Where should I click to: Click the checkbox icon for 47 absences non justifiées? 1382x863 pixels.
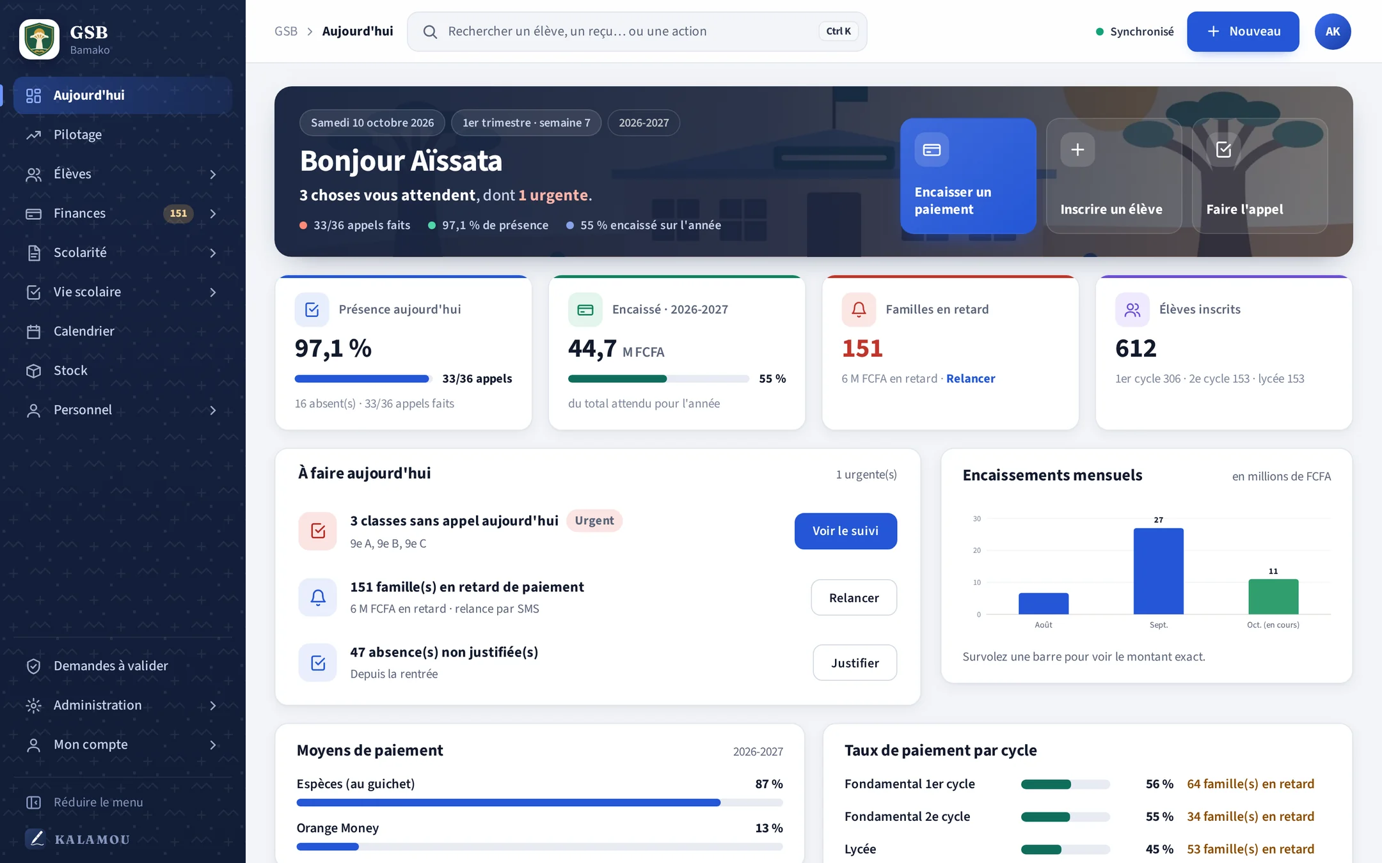(317, 663)
